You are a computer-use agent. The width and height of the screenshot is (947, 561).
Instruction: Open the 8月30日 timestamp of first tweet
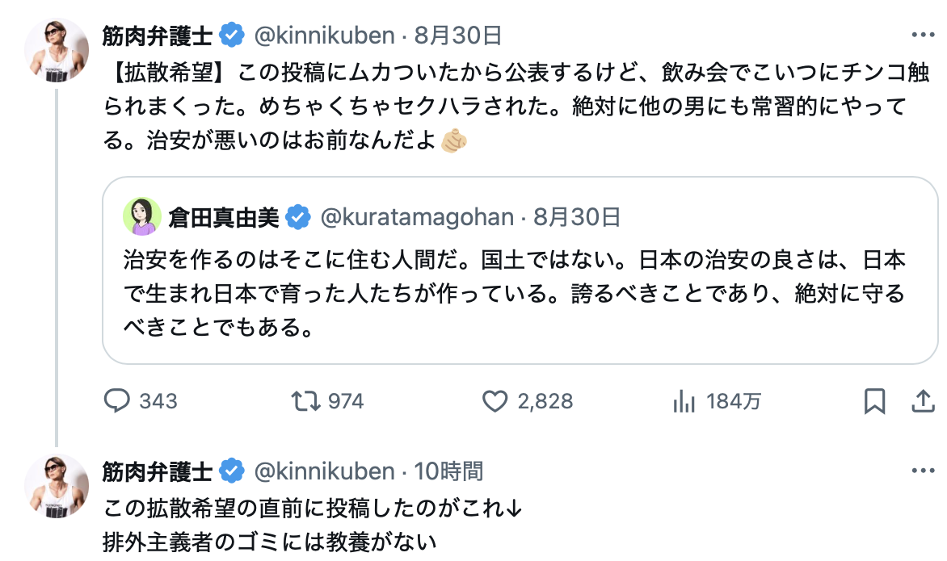(458, 36)
